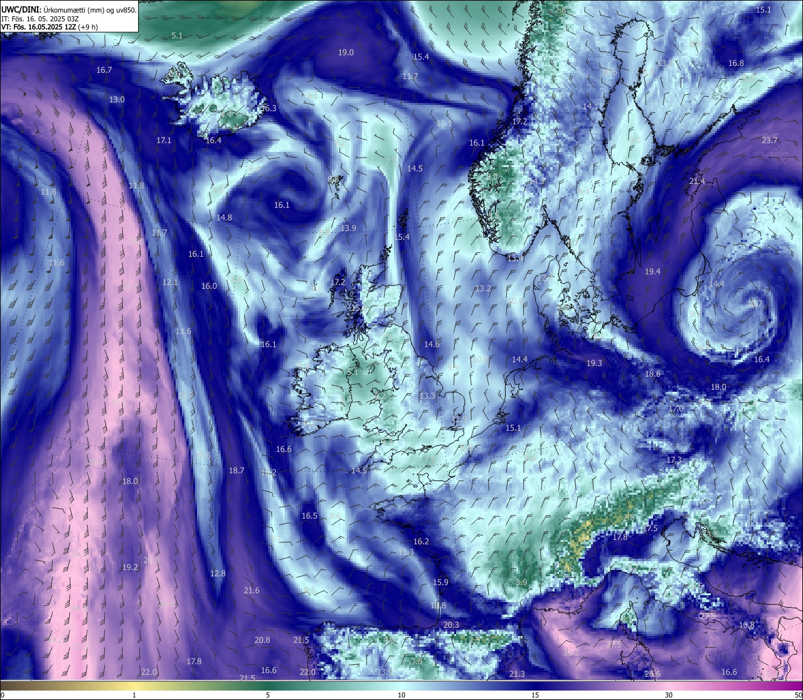Click the 16.8 map value
This screenshot has height=700, width=803.
[736, 63]
